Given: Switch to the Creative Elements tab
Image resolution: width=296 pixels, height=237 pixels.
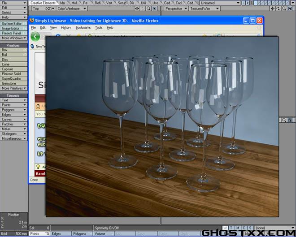Looking at the screenshot, I should [43, 3].
